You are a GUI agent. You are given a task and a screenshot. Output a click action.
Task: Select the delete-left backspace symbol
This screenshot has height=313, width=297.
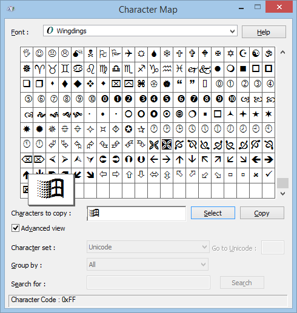(27, 159)
